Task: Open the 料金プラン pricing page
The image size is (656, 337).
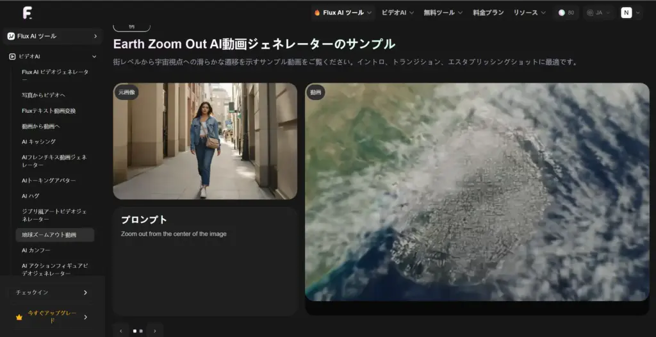Action: coord(488,13)
